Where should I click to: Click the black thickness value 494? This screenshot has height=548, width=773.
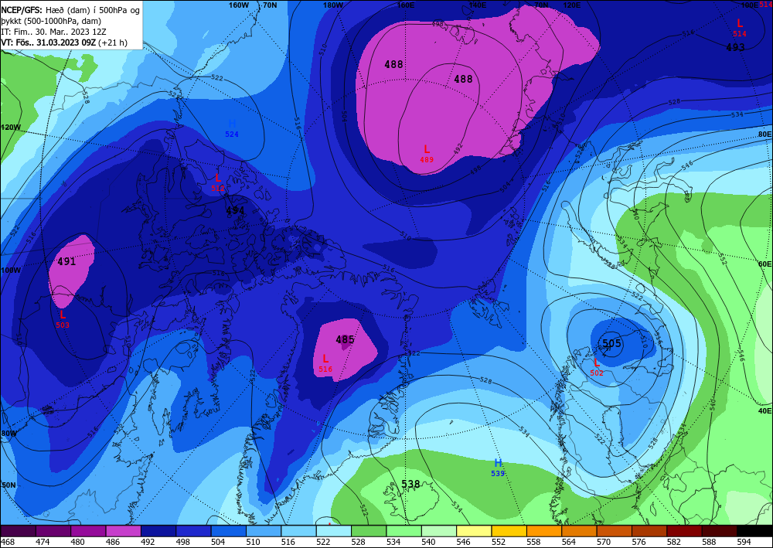235,210
